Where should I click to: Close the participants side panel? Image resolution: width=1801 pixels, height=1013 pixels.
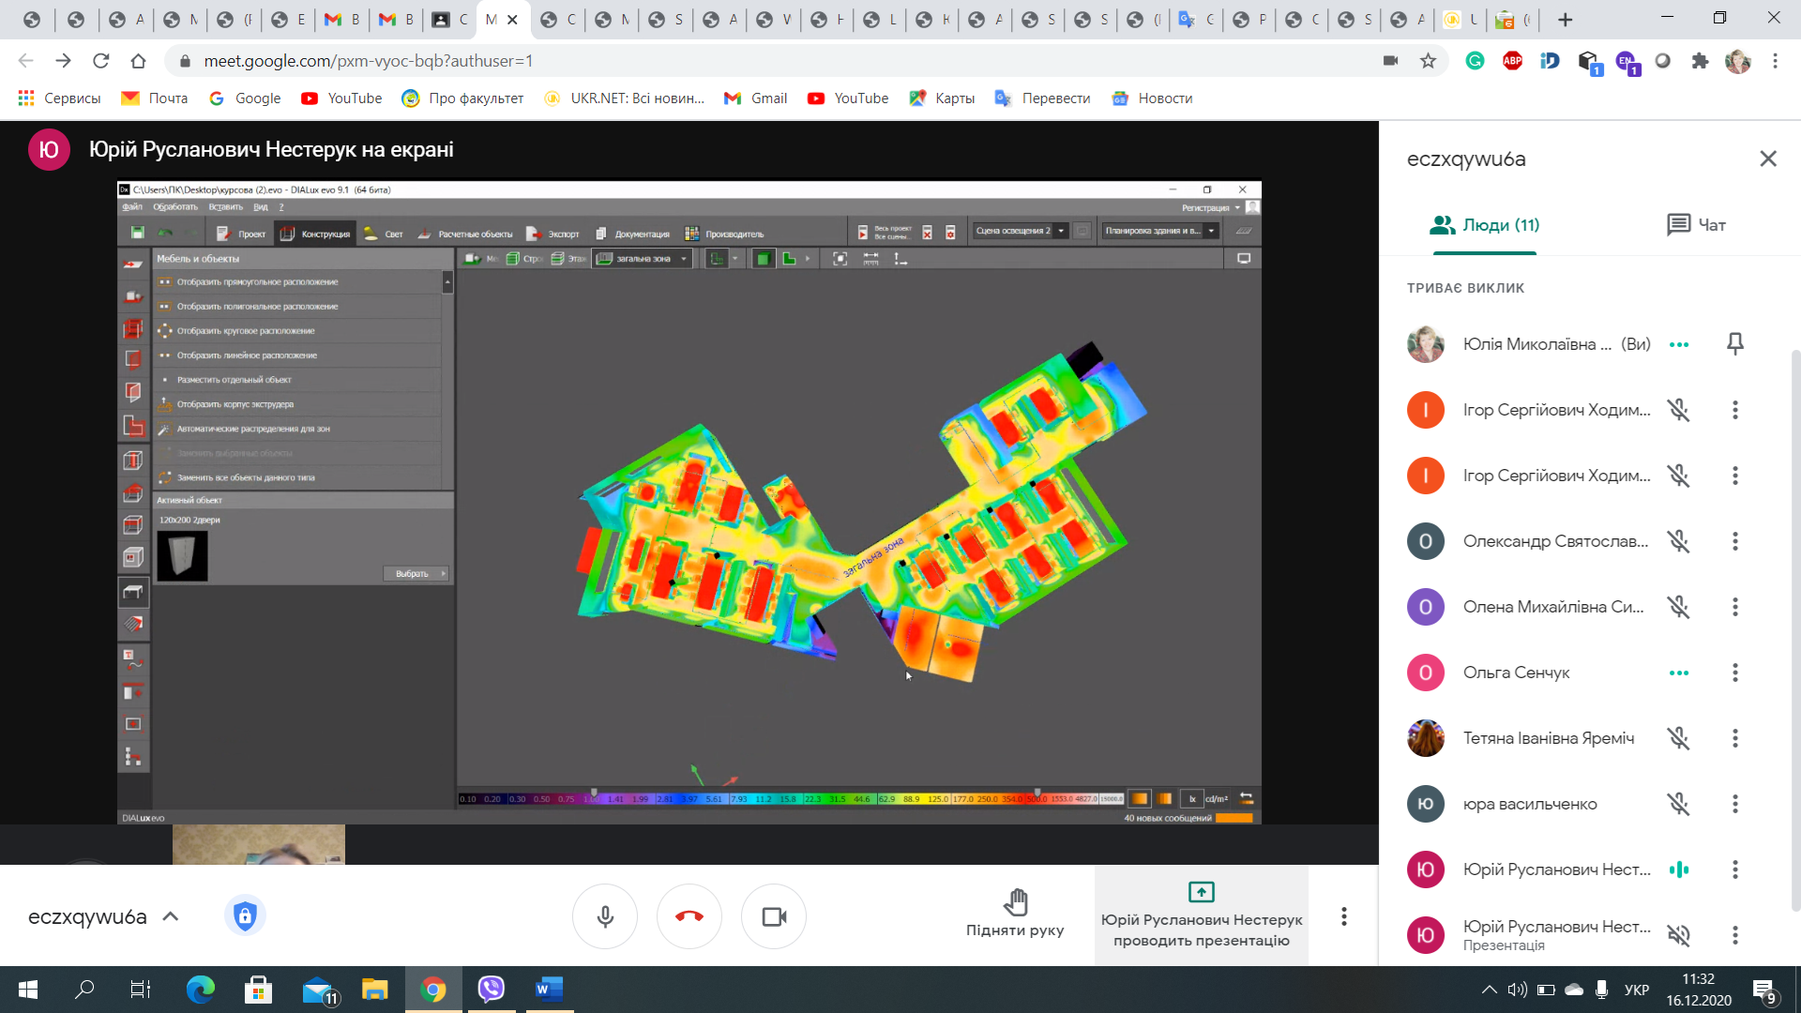tap(1768, 159)
